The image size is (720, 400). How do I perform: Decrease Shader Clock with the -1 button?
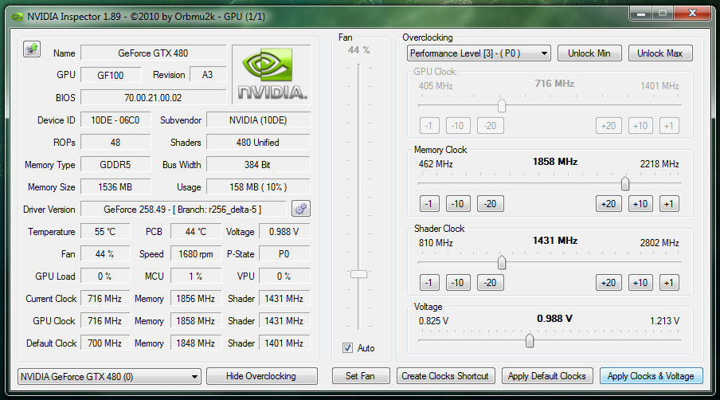[429, 283]
